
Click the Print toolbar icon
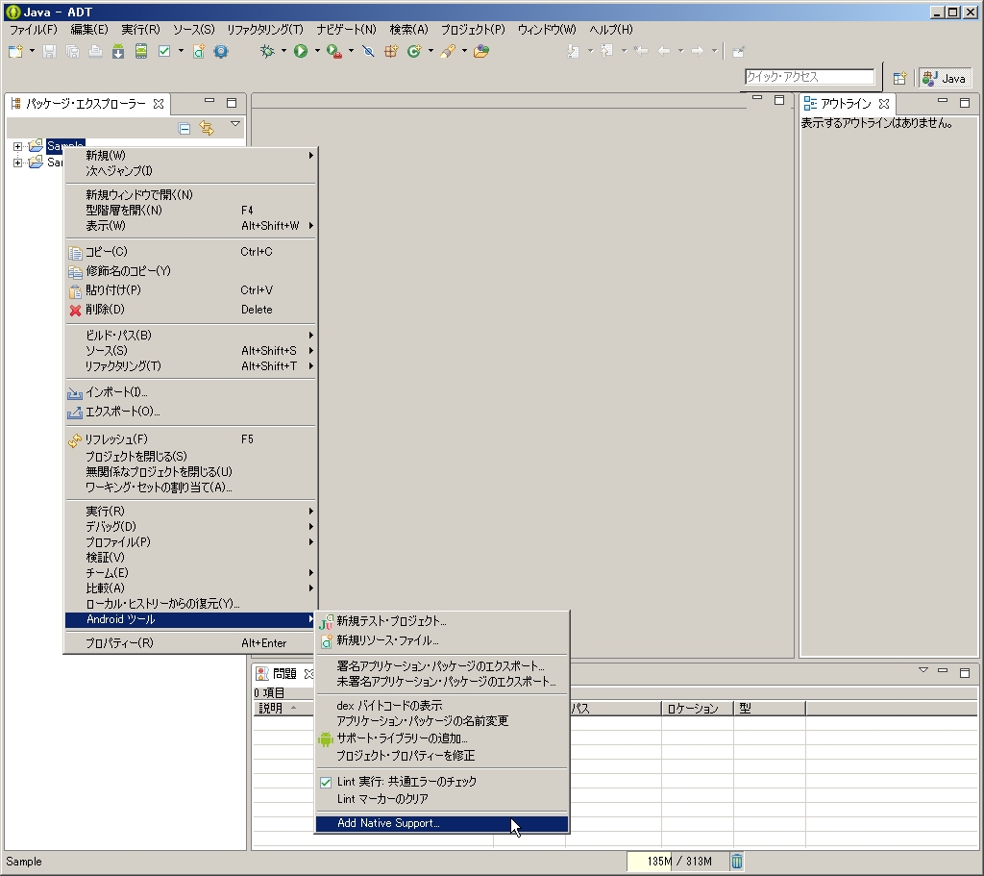point(95,52)
